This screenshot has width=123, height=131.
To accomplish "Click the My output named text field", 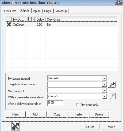I will [x=75, y=78].
